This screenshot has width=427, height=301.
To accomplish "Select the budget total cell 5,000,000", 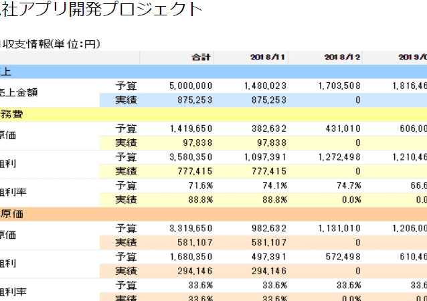I will 191,86.
